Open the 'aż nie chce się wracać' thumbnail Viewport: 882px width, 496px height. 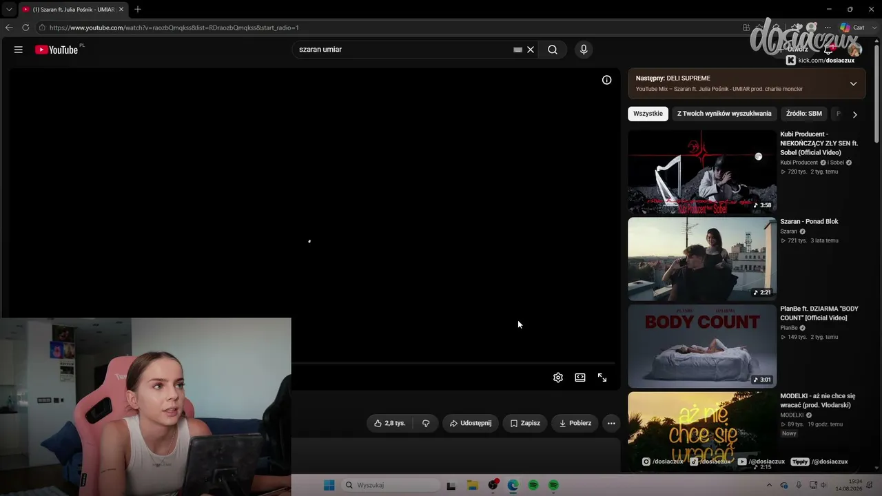[702, 432]
